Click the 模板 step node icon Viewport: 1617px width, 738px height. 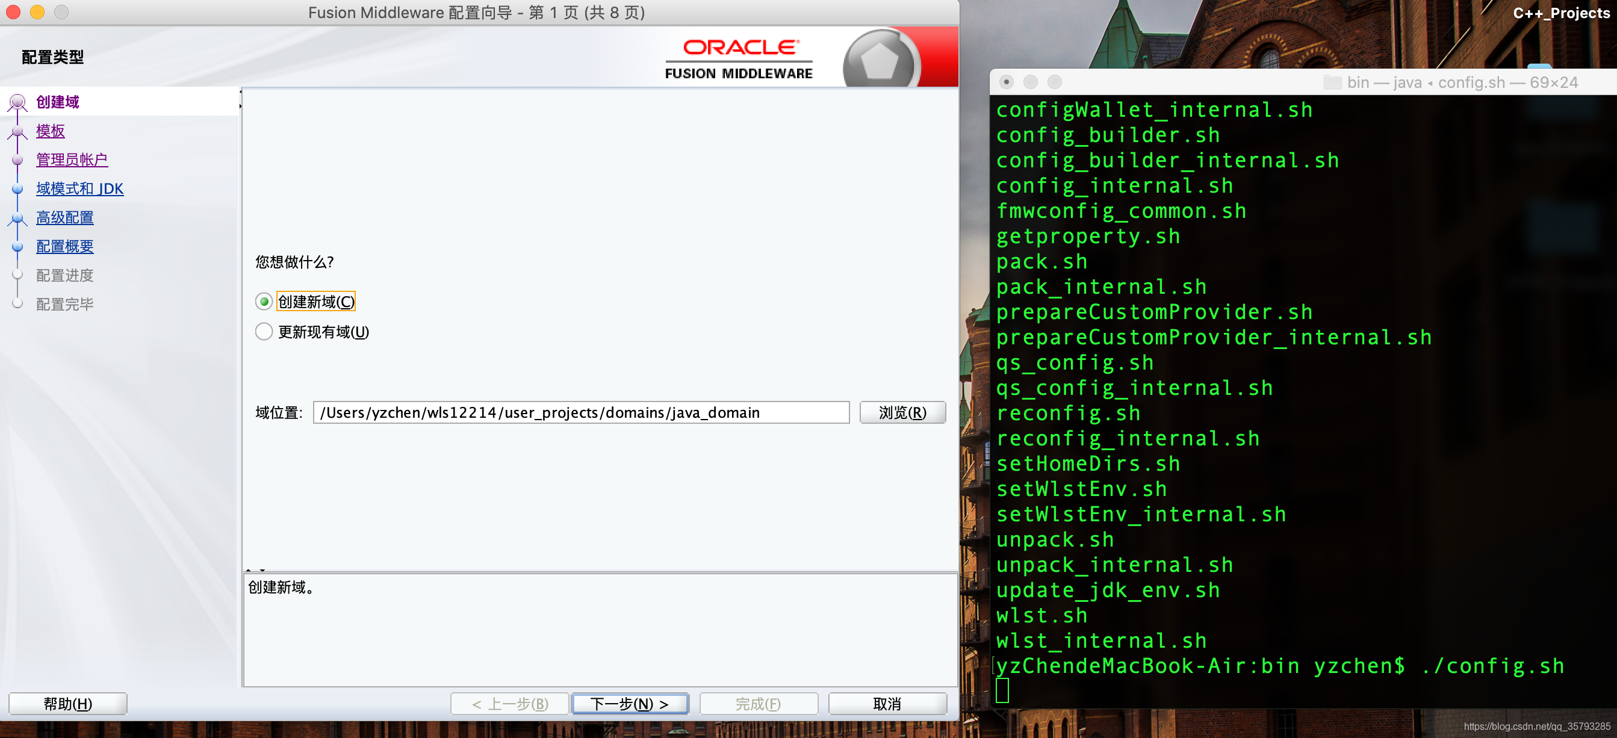pyautogui.click(x=17, y=132)
